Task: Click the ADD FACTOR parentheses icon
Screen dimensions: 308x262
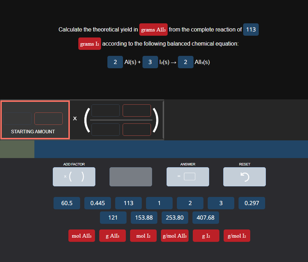Action: [74, 176]
